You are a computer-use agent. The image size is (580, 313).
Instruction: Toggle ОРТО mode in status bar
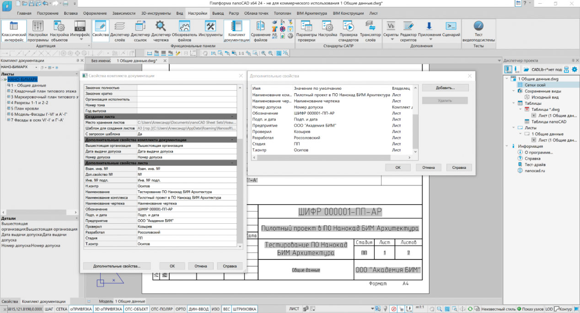click(x=181, y=309)
